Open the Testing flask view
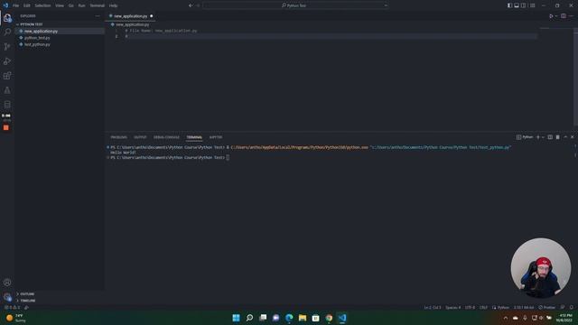Viewport: 578px width, 325px height. tap(7, 90)
